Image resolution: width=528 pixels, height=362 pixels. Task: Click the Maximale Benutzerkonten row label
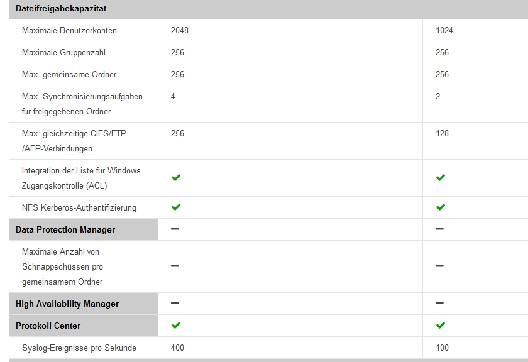69,30
